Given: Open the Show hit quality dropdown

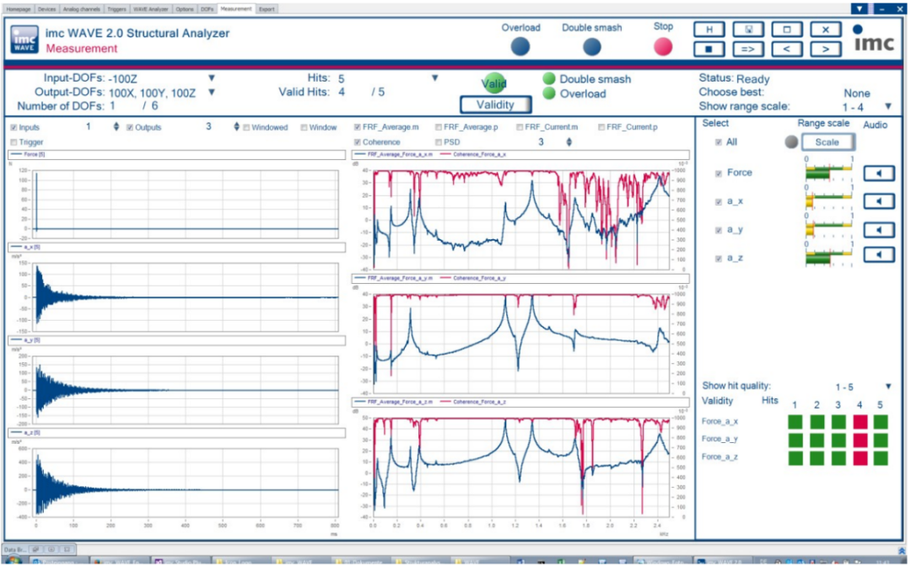Looking at the screenshot, I should tap(888, 387).
